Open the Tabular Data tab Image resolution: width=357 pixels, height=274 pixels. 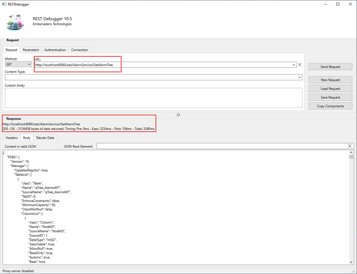click(45, 138)
